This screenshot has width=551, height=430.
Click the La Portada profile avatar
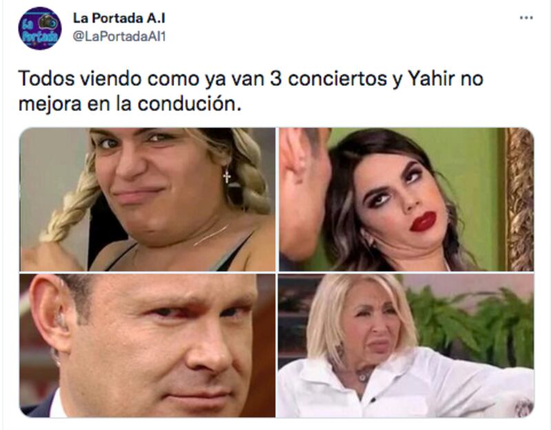[x=40, y=28]
